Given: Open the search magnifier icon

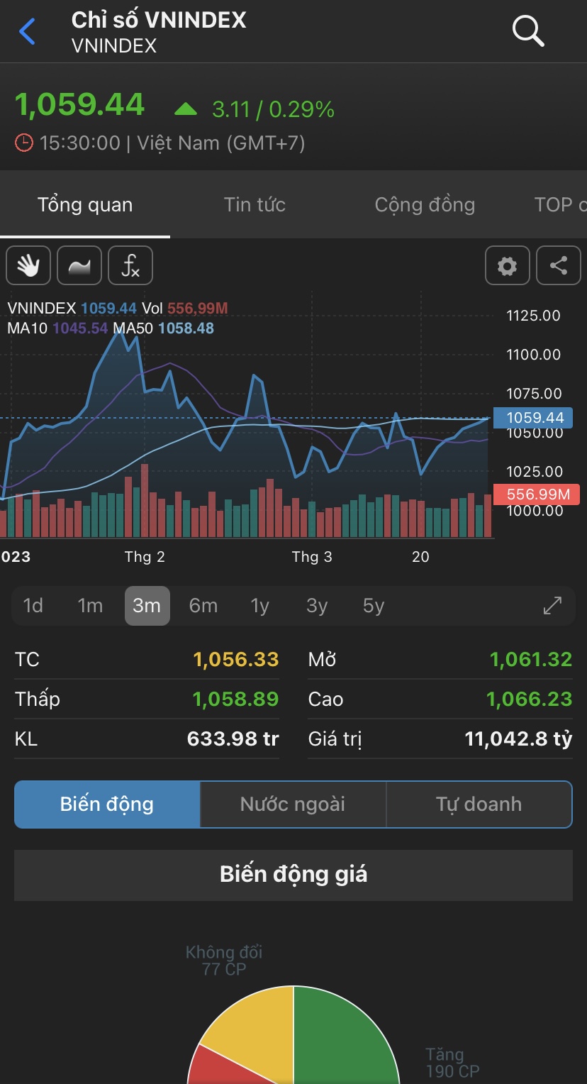Looking at the screenshot, I should point(527,31).
